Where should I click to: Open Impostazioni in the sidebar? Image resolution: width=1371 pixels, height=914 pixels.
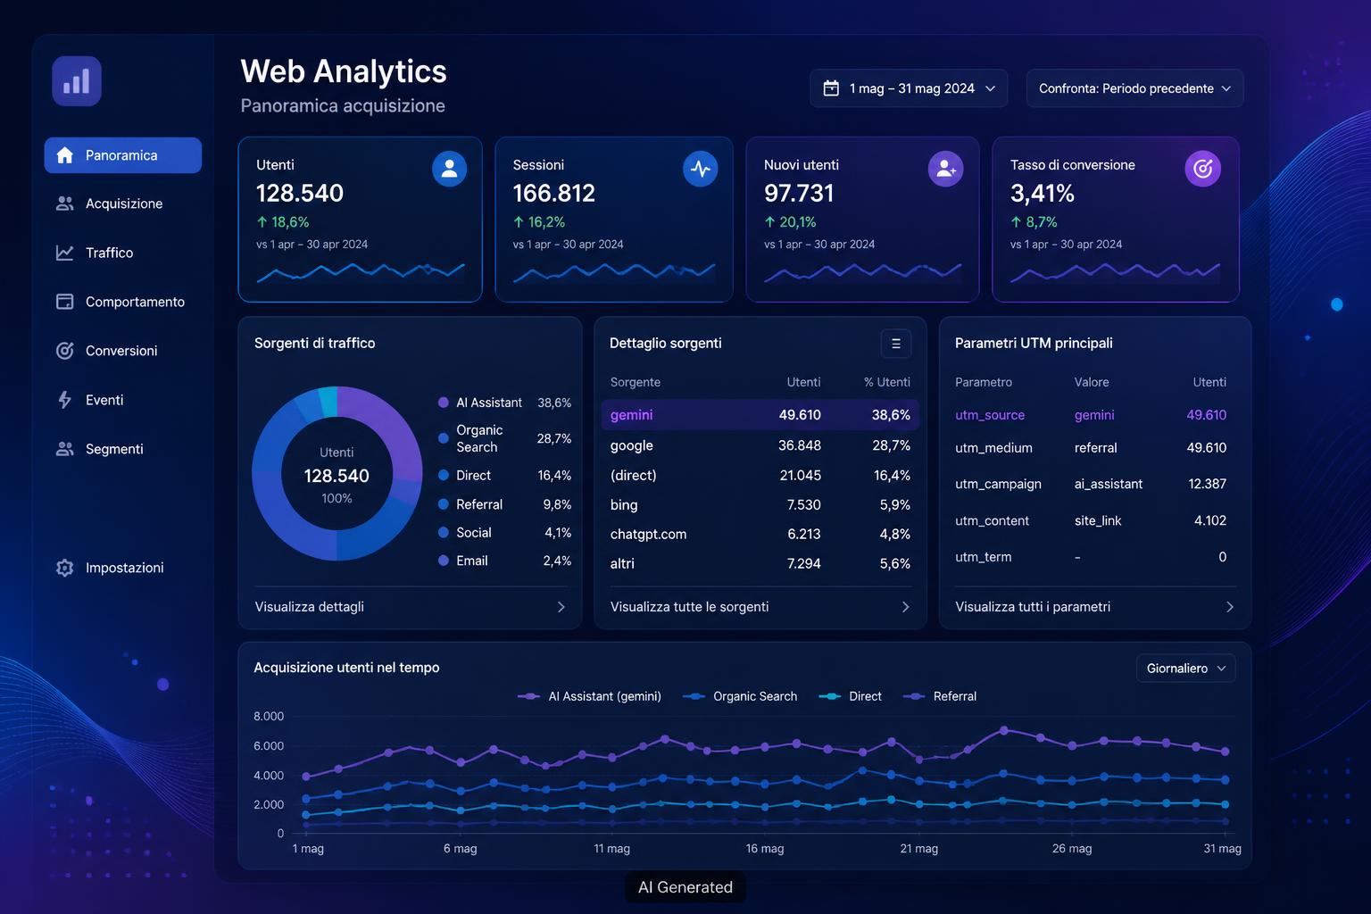(123, 568)
